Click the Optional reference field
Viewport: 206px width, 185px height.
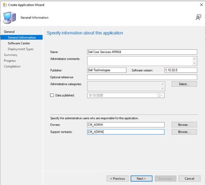pos(142,77)
